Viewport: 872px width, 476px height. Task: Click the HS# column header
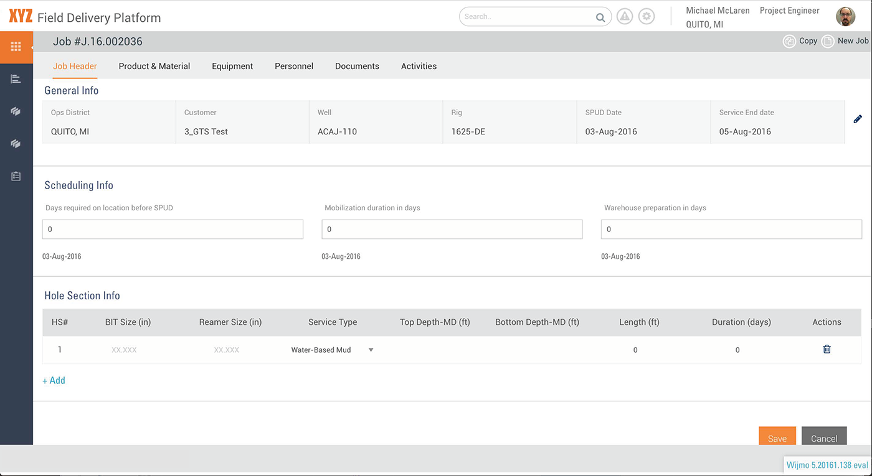(x=60, y=322)
